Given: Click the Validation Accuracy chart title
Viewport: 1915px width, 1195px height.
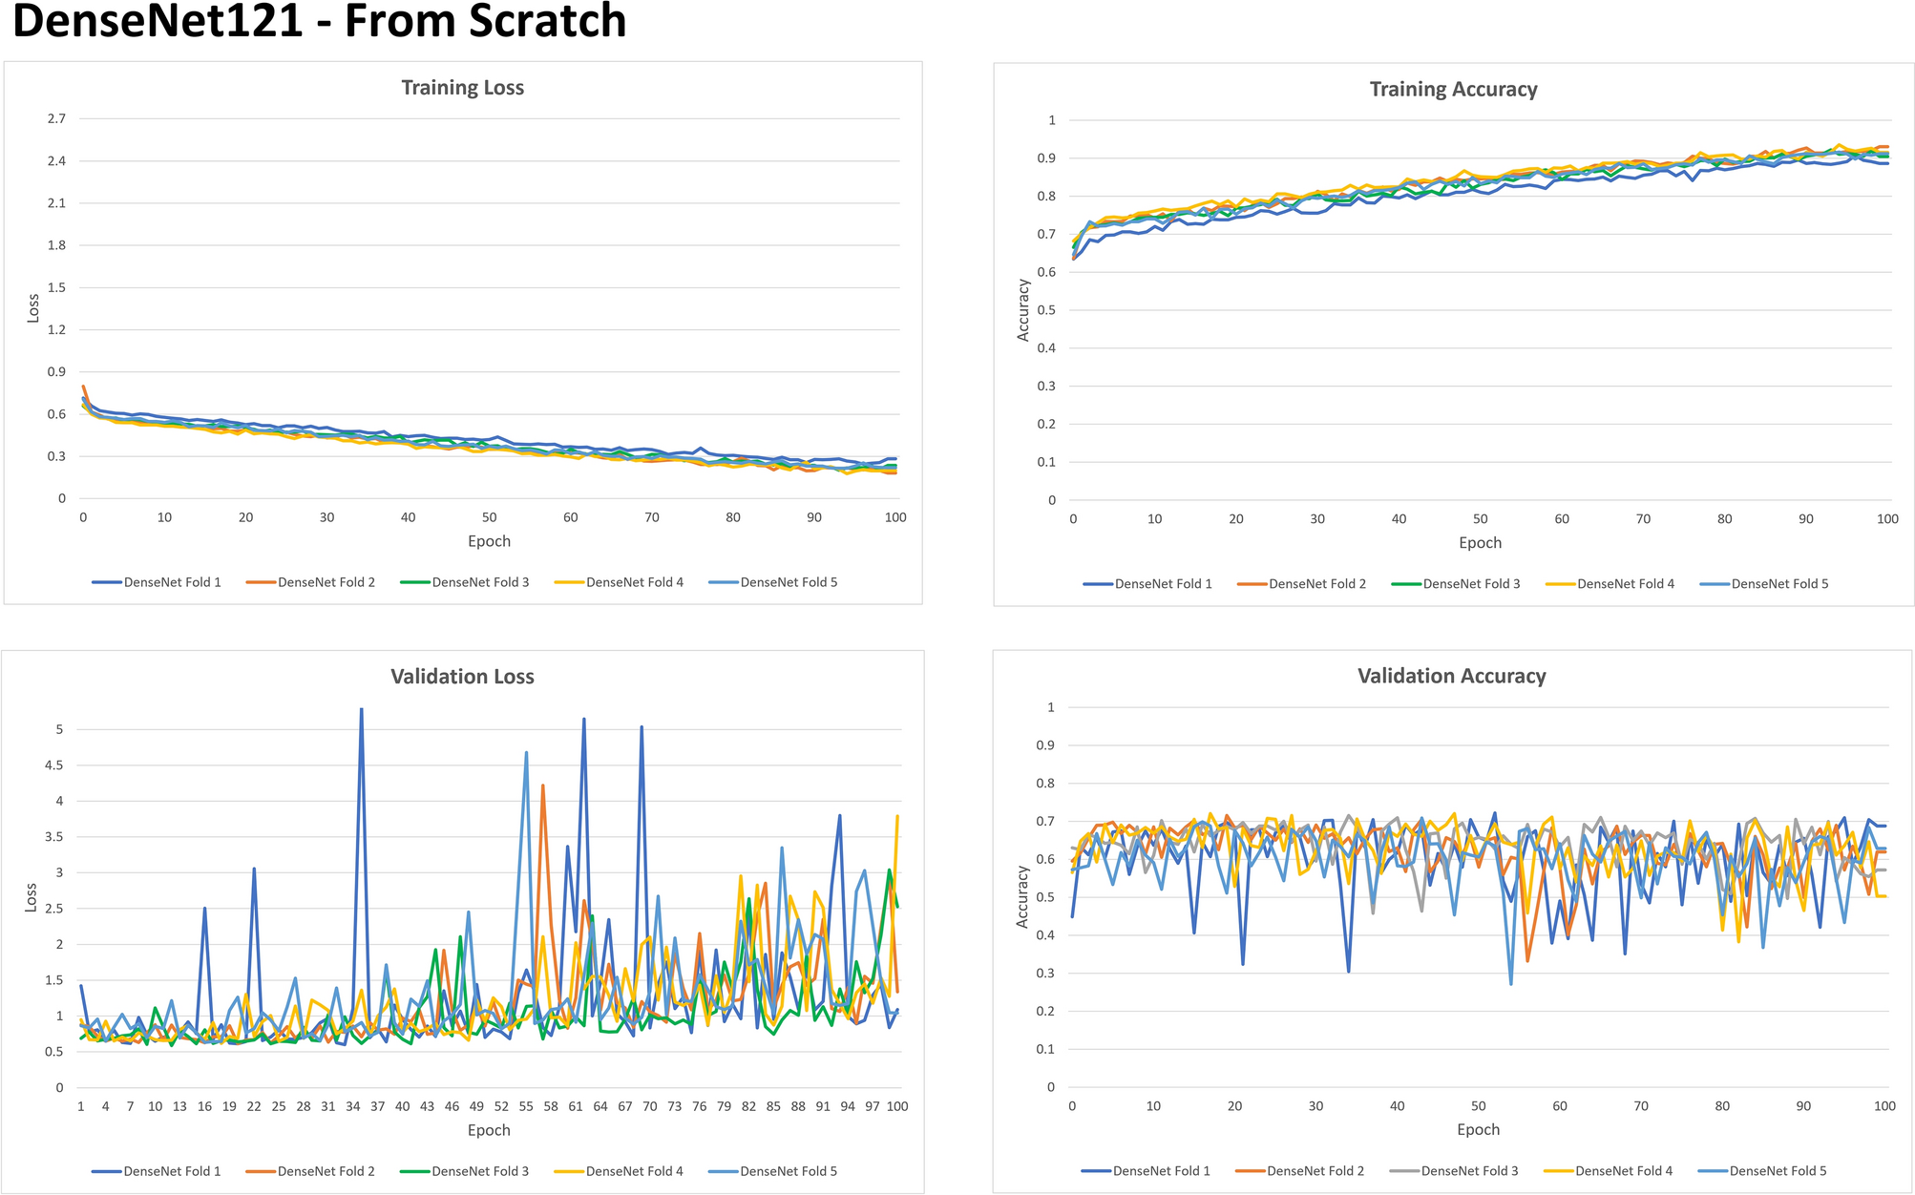Looking at the screenshot, I should 1451,676.
